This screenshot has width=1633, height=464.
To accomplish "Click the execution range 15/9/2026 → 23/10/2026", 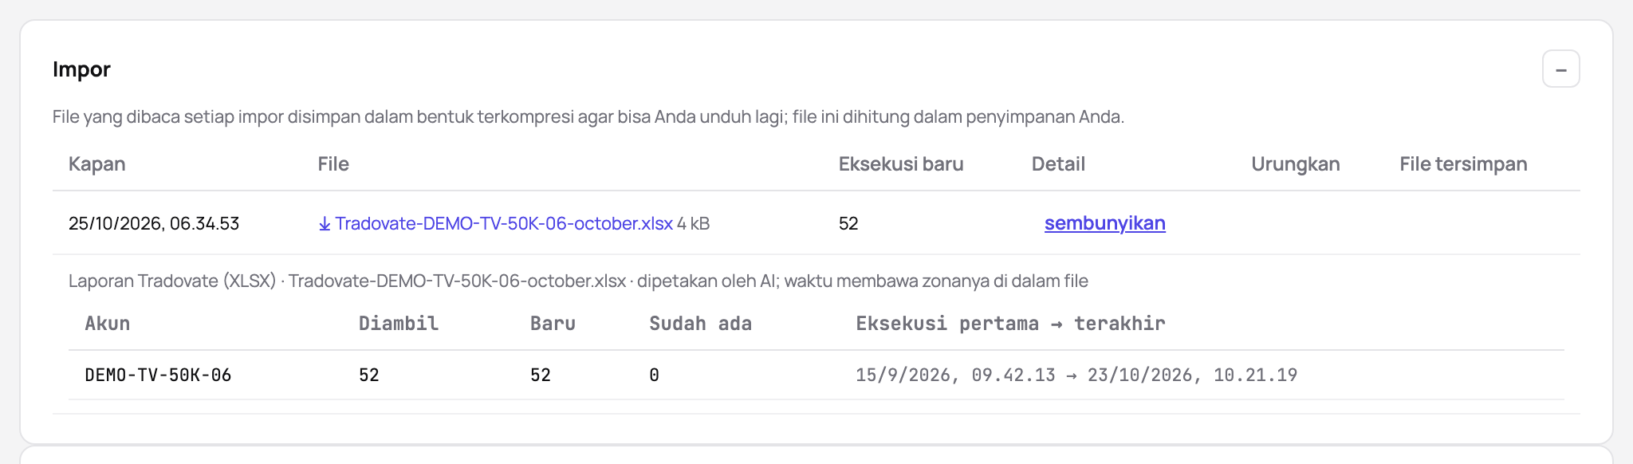I will coord(1076,375).
